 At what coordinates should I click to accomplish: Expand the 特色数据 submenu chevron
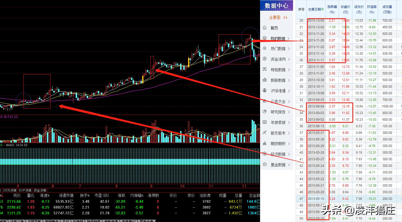point(289,70)
